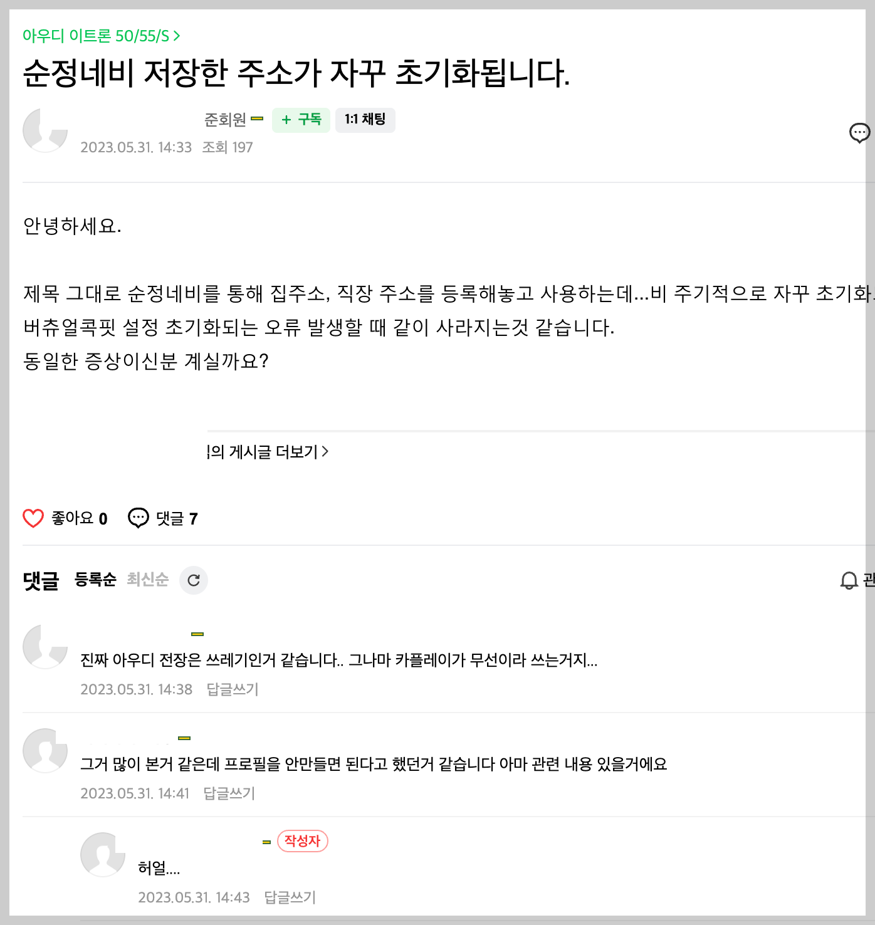875x925 pixels.
Task: Reply to the 14:43 author comment
Action: 290,897
